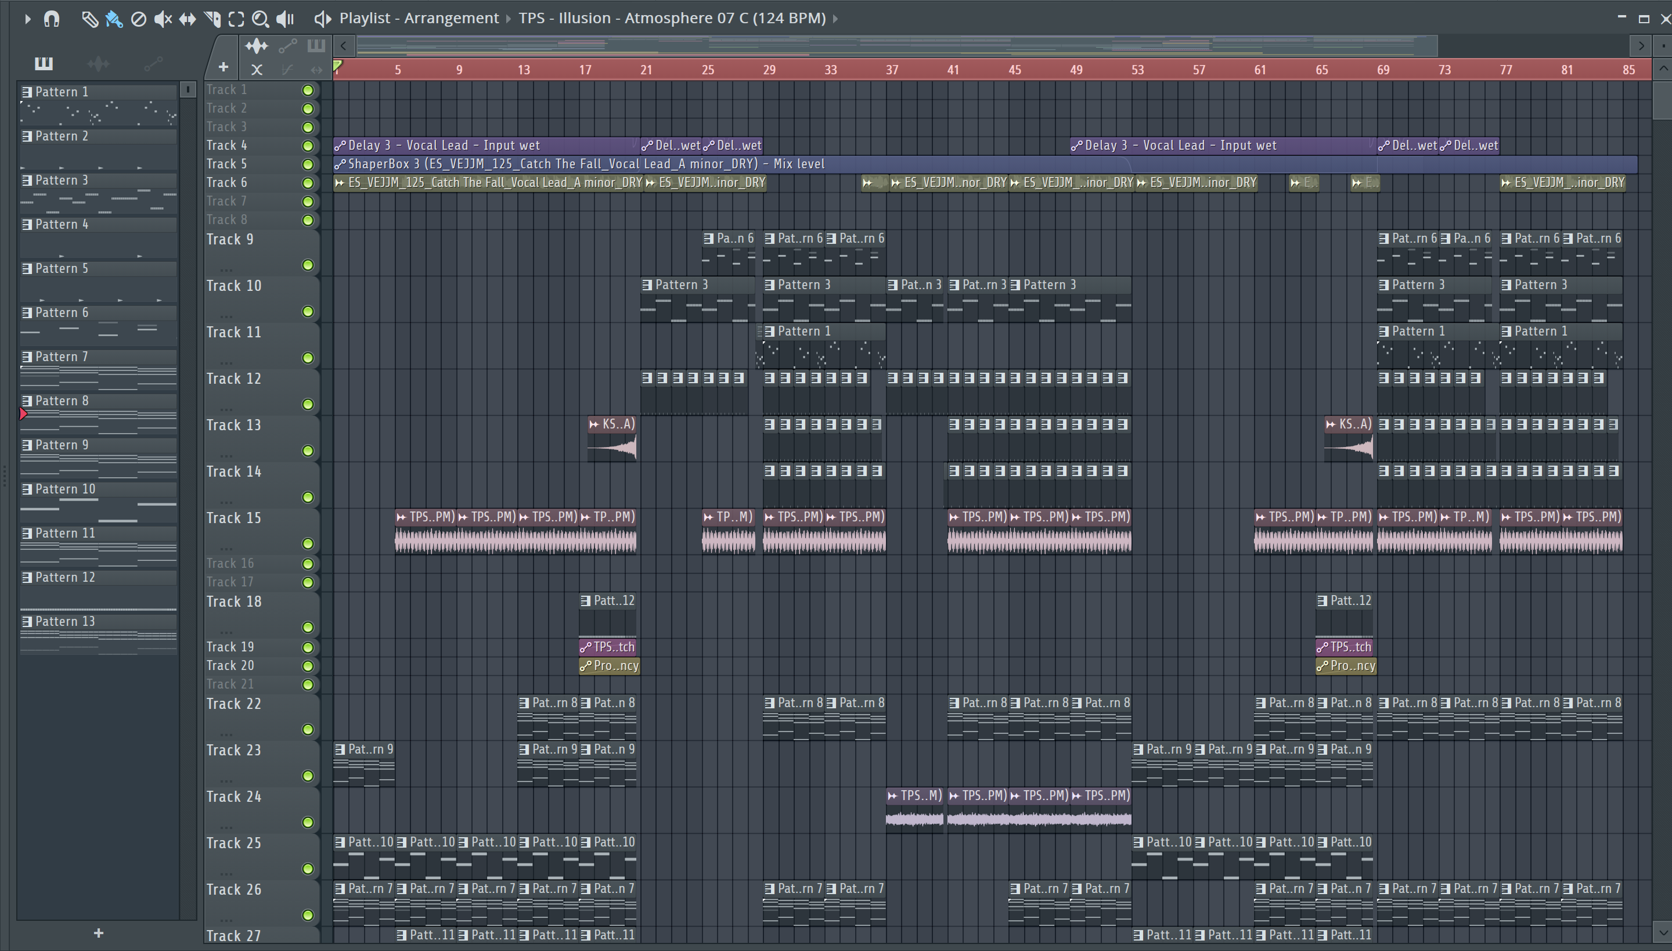Focus pattern clips in the playlist

tap(316, 46)
